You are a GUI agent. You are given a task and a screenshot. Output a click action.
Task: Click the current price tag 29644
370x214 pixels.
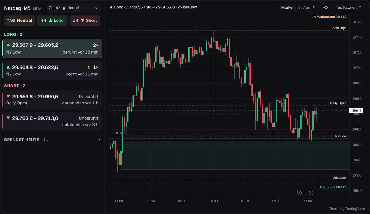tap(356, 111)
